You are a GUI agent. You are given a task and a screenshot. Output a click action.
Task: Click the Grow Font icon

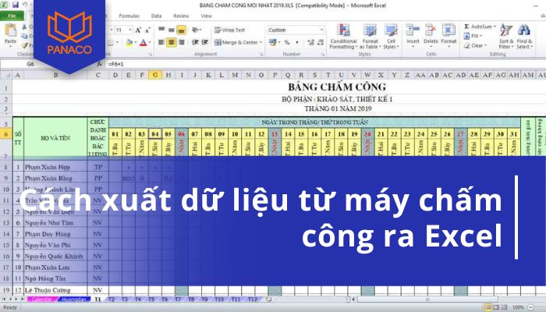tap(138, 30)
